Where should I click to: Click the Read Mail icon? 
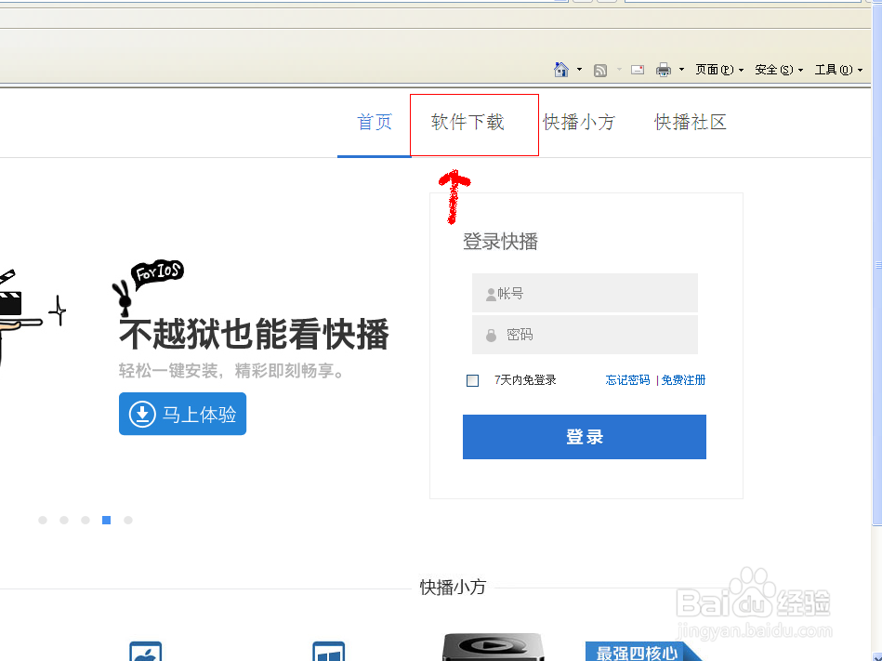[x=638, y=70]
